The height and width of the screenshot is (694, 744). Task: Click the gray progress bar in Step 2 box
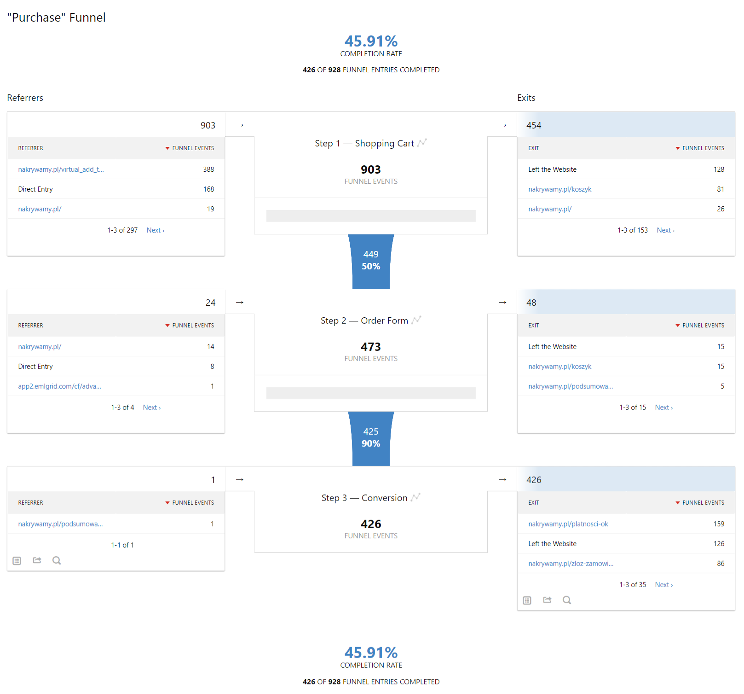371,393
